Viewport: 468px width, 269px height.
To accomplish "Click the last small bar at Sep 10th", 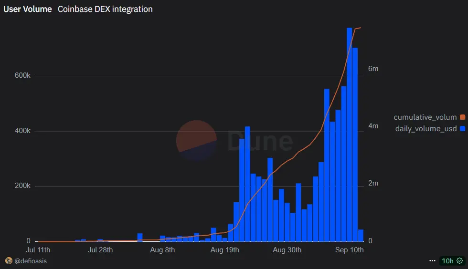I will 361,235.
